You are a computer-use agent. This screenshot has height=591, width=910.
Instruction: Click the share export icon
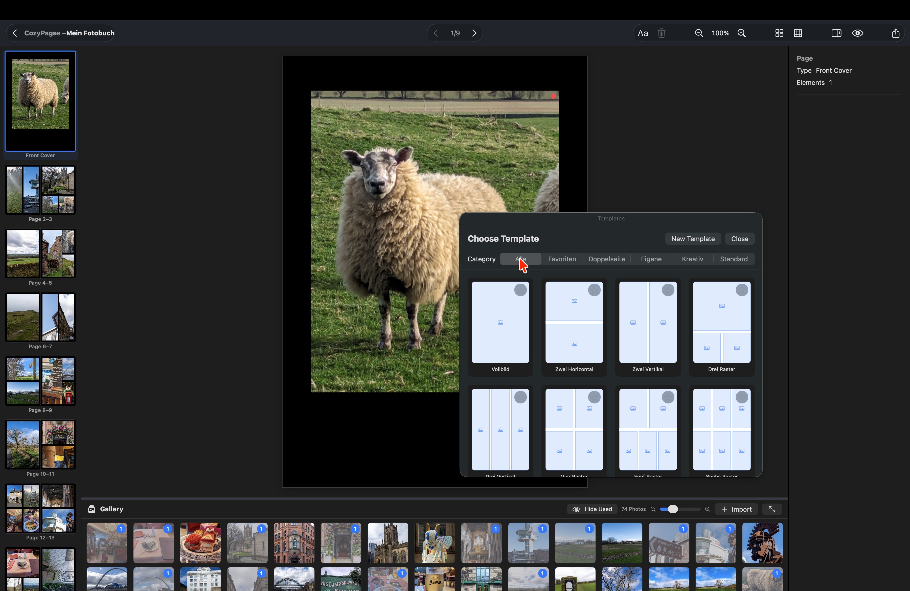click(x=896, y=33)
